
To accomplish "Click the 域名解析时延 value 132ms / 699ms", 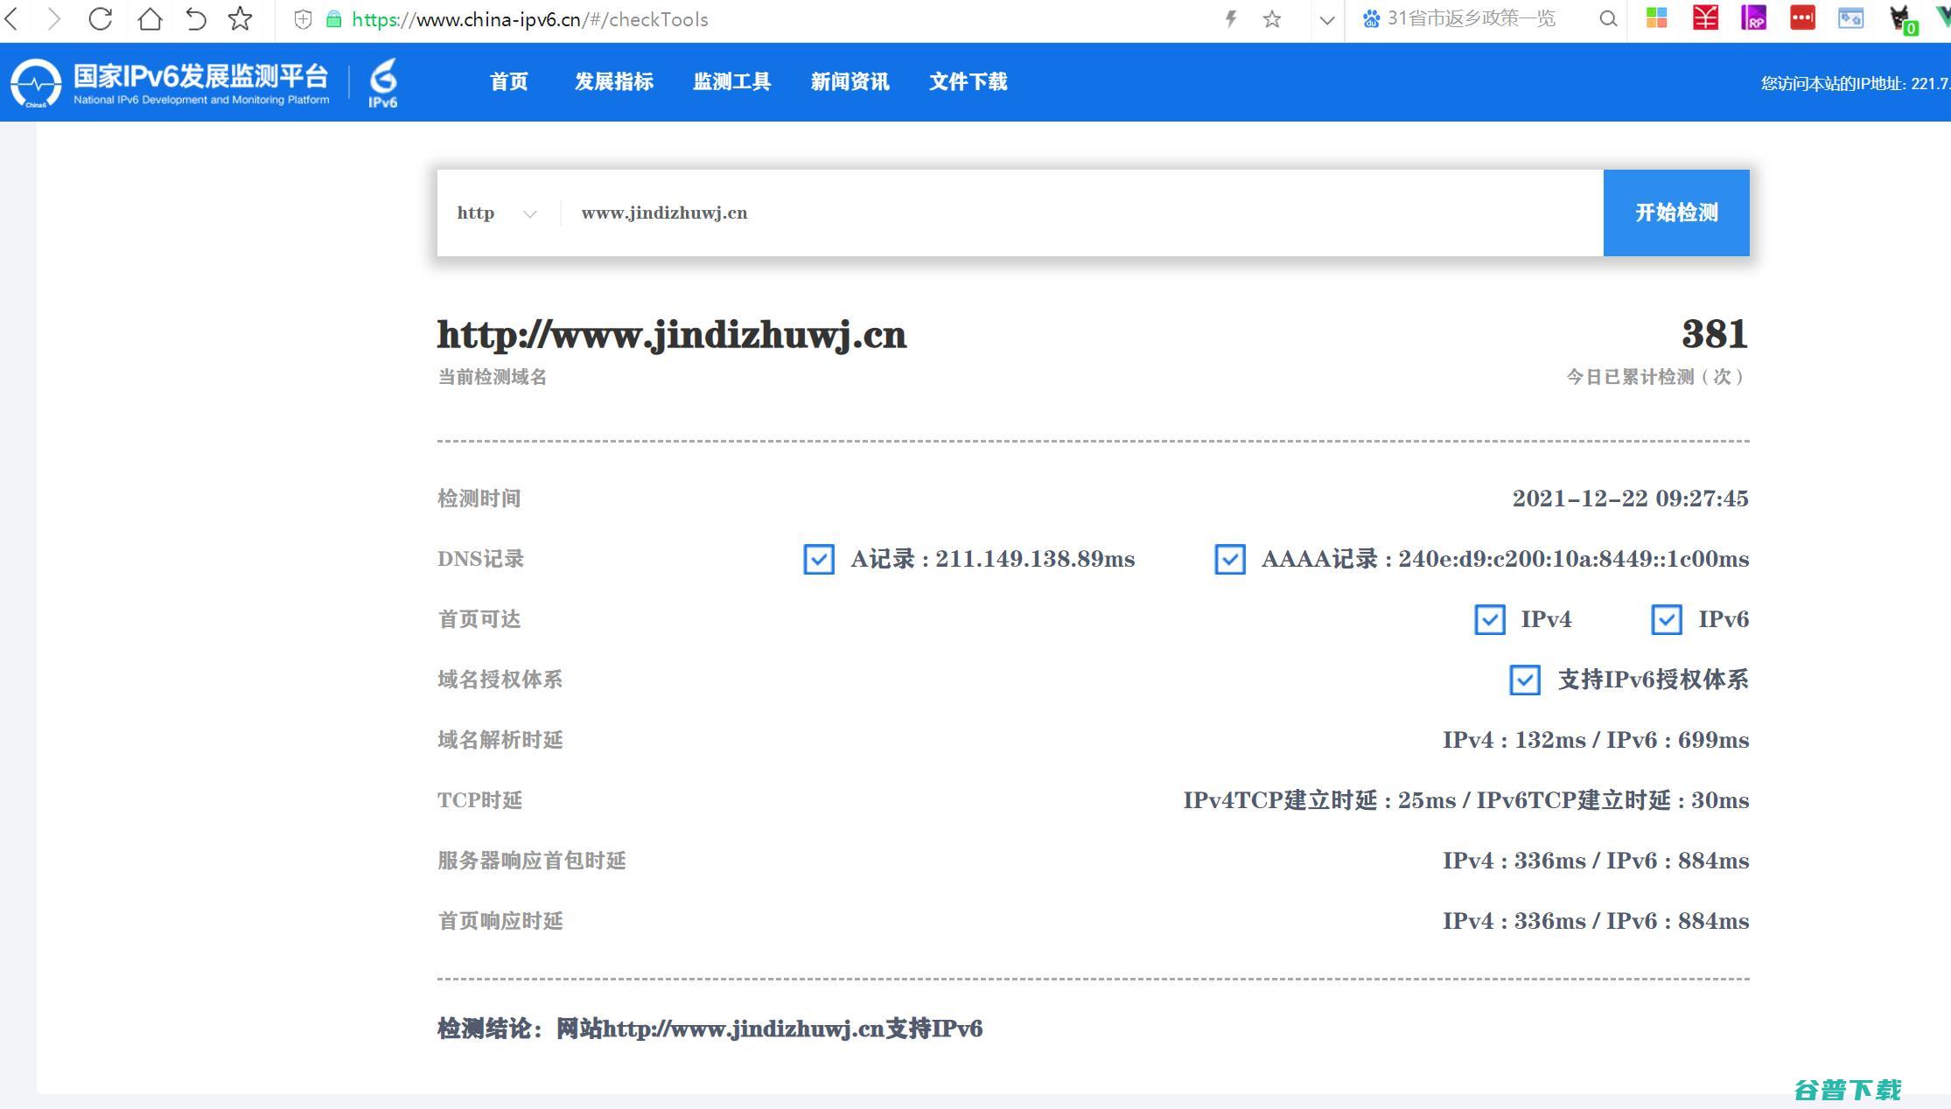I will (1596, 740).
